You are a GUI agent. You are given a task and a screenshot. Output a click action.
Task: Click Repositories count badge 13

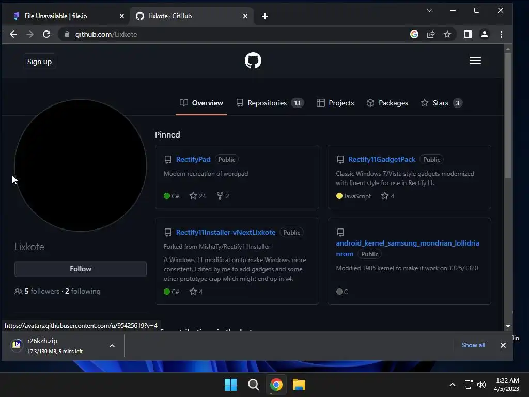click(x=297, y=103)
